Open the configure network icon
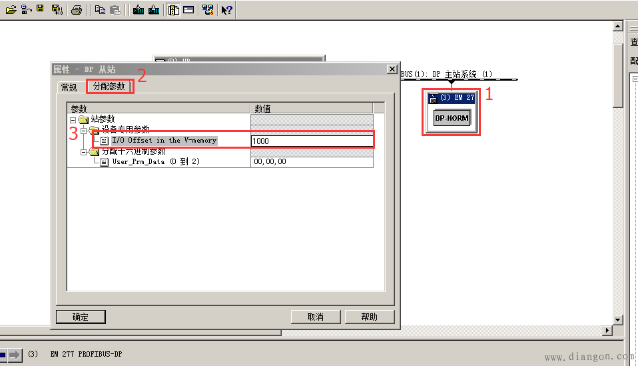The width and height of the screenshot is (638, 366). [x=208, y=10]
